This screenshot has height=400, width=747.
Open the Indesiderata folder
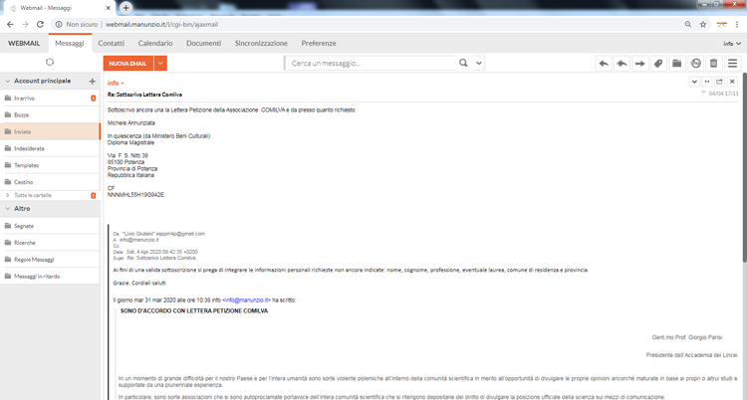[50, 148]
